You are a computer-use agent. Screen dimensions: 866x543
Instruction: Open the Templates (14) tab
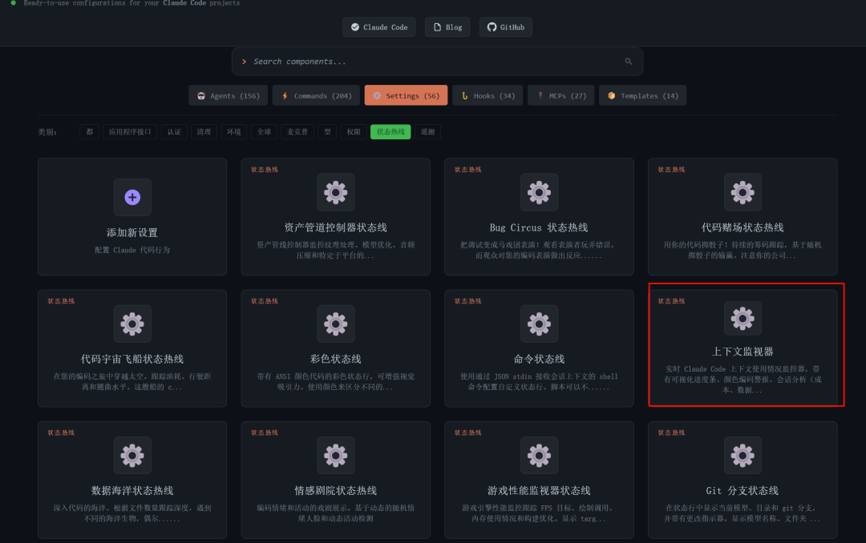coord(643,95)
